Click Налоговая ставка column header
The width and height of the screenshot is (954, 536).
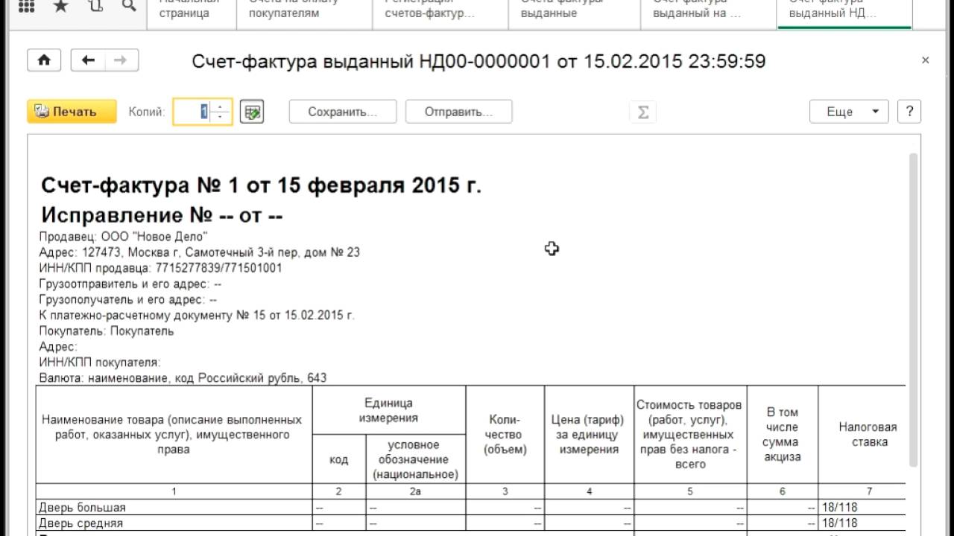pyautogui.click(x=862, y=435)
